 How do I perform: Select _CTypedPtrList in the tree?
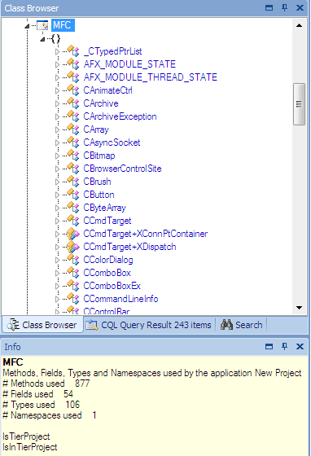[113, 51]
